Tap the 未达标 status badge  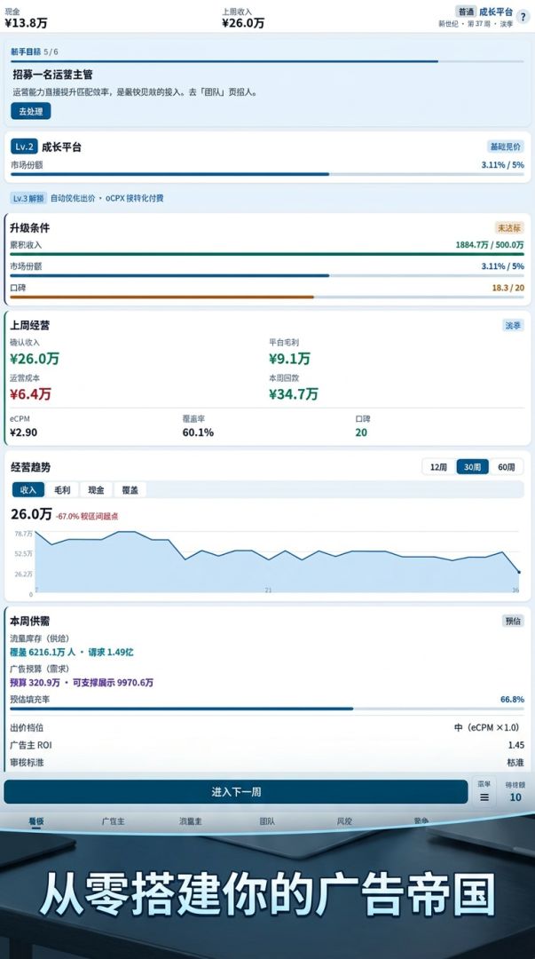509,227
